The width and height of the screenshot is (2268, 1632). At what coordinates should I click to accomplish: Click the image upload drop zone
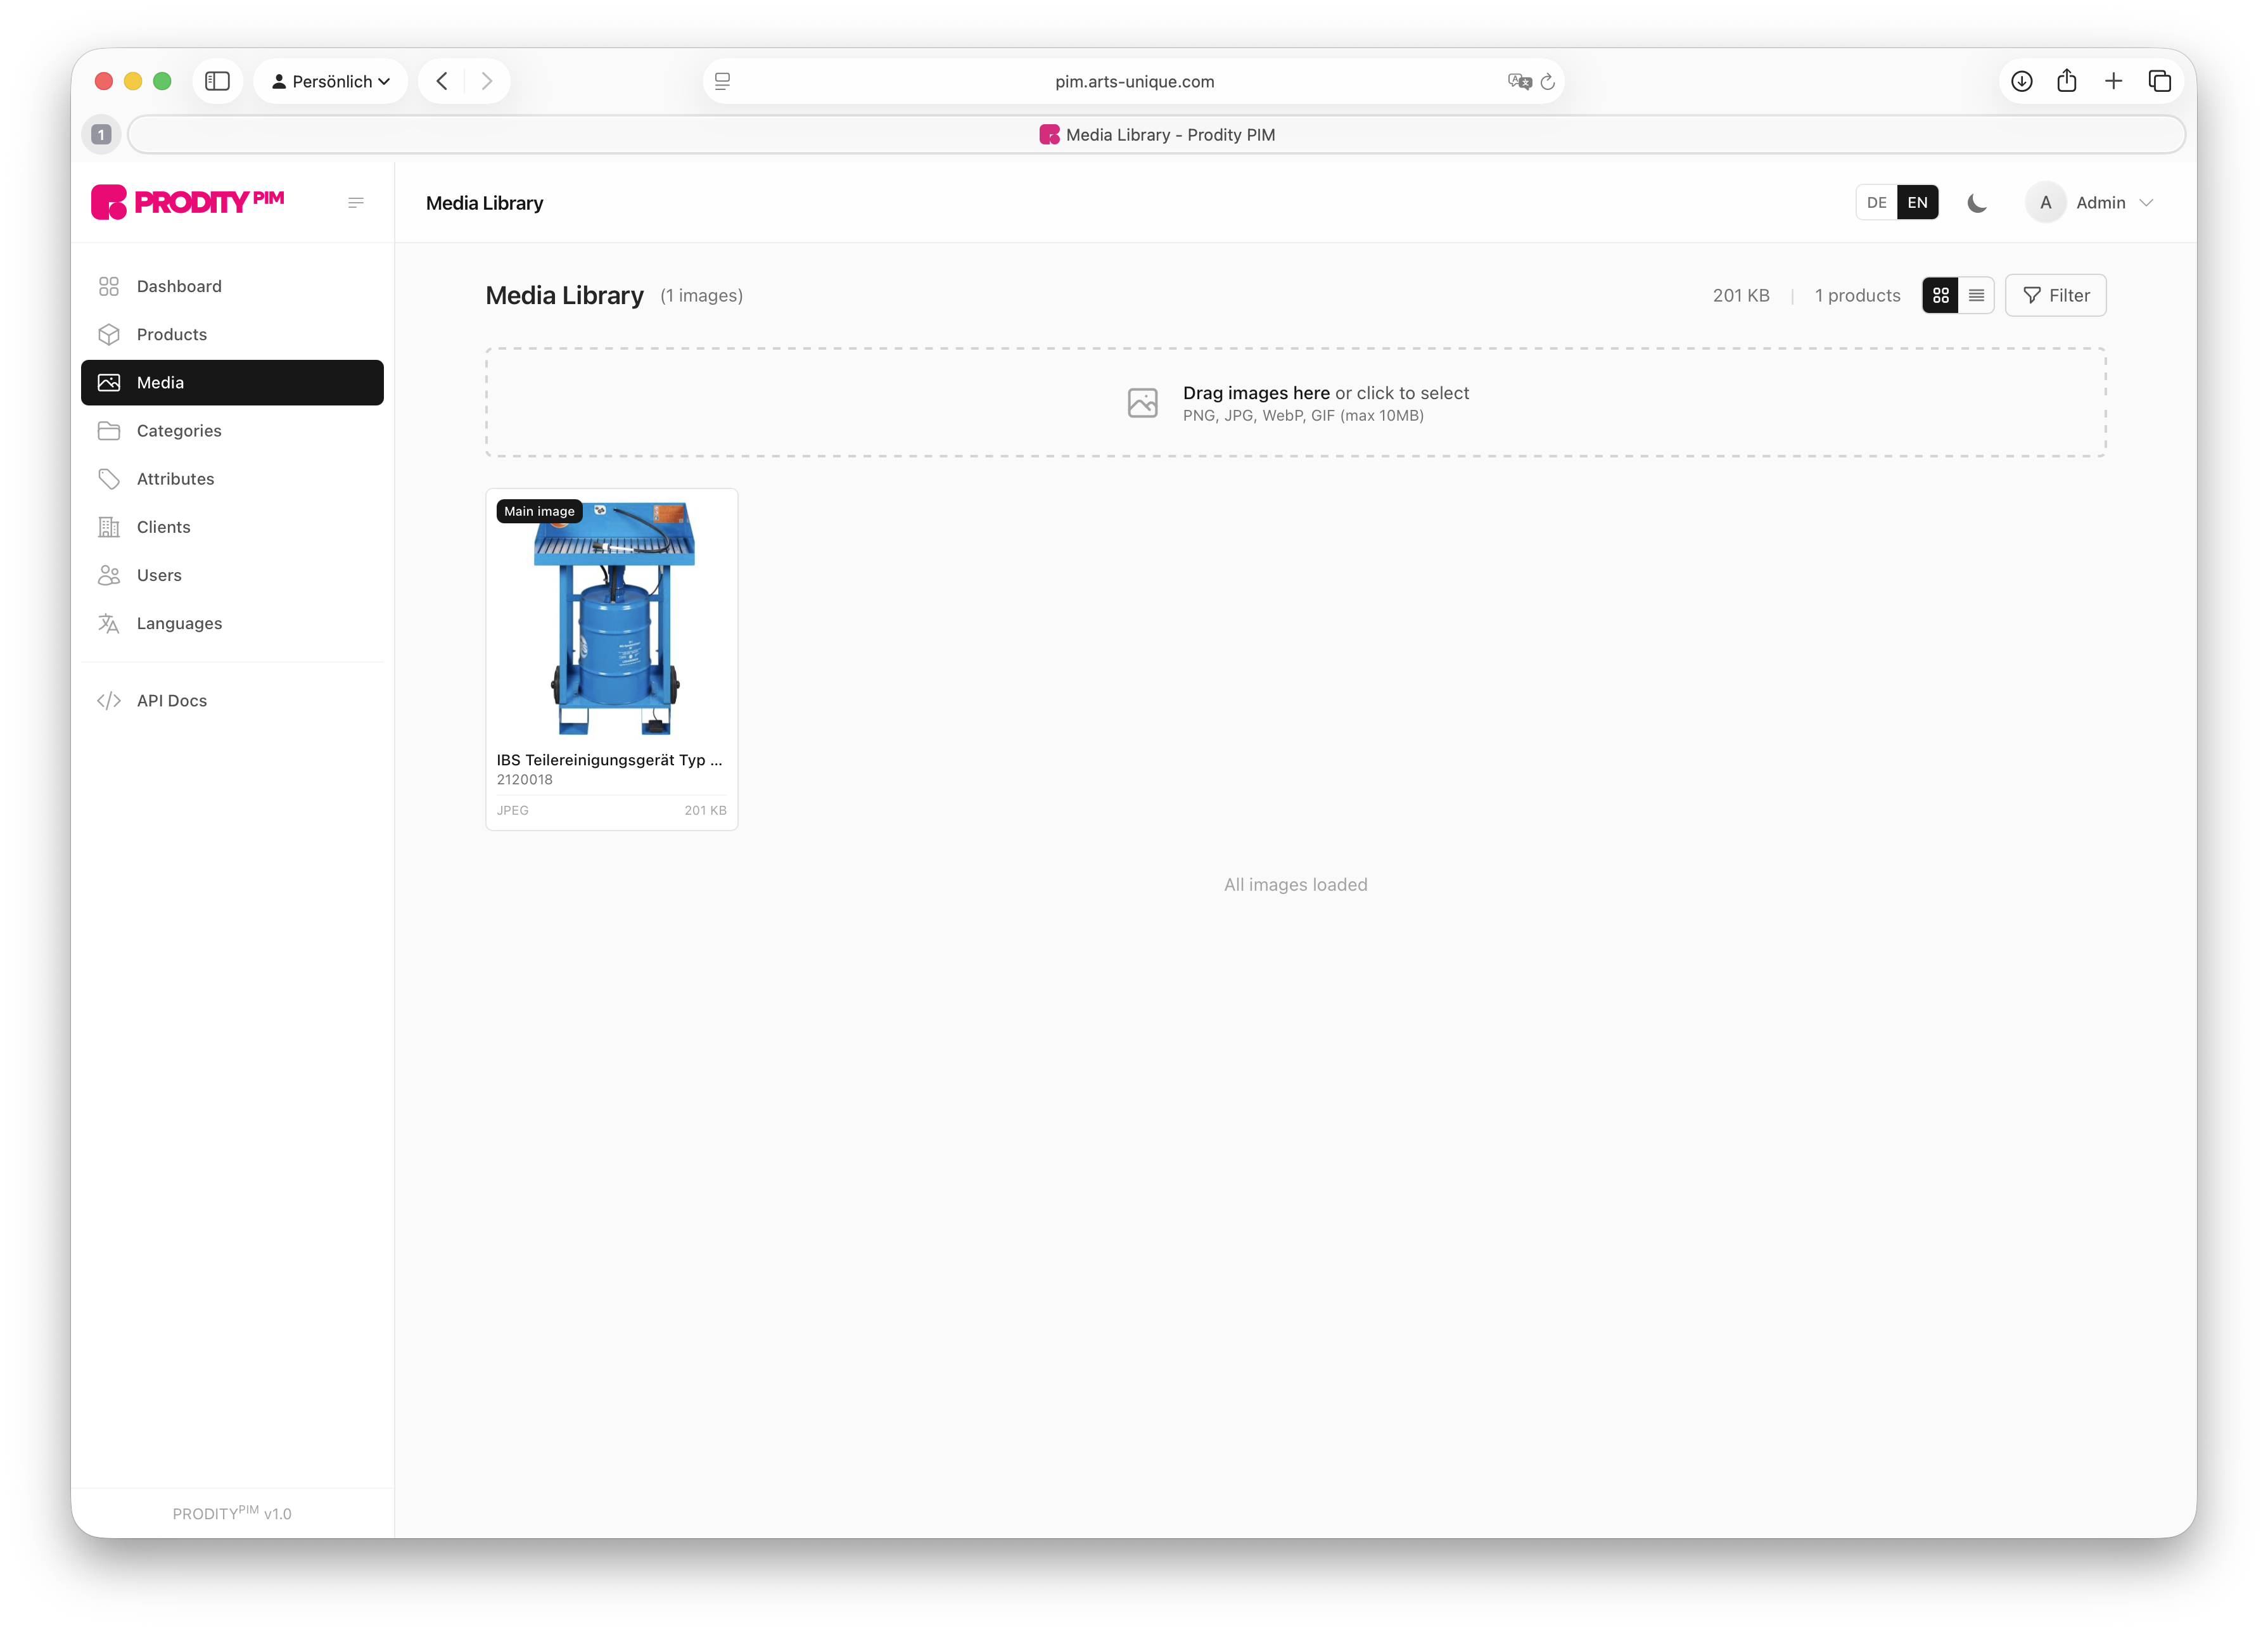tap(1295, 403)
